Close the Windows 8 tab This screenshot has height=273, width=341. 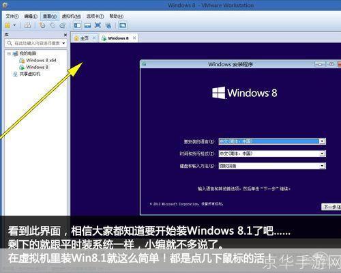click(134, 38)
